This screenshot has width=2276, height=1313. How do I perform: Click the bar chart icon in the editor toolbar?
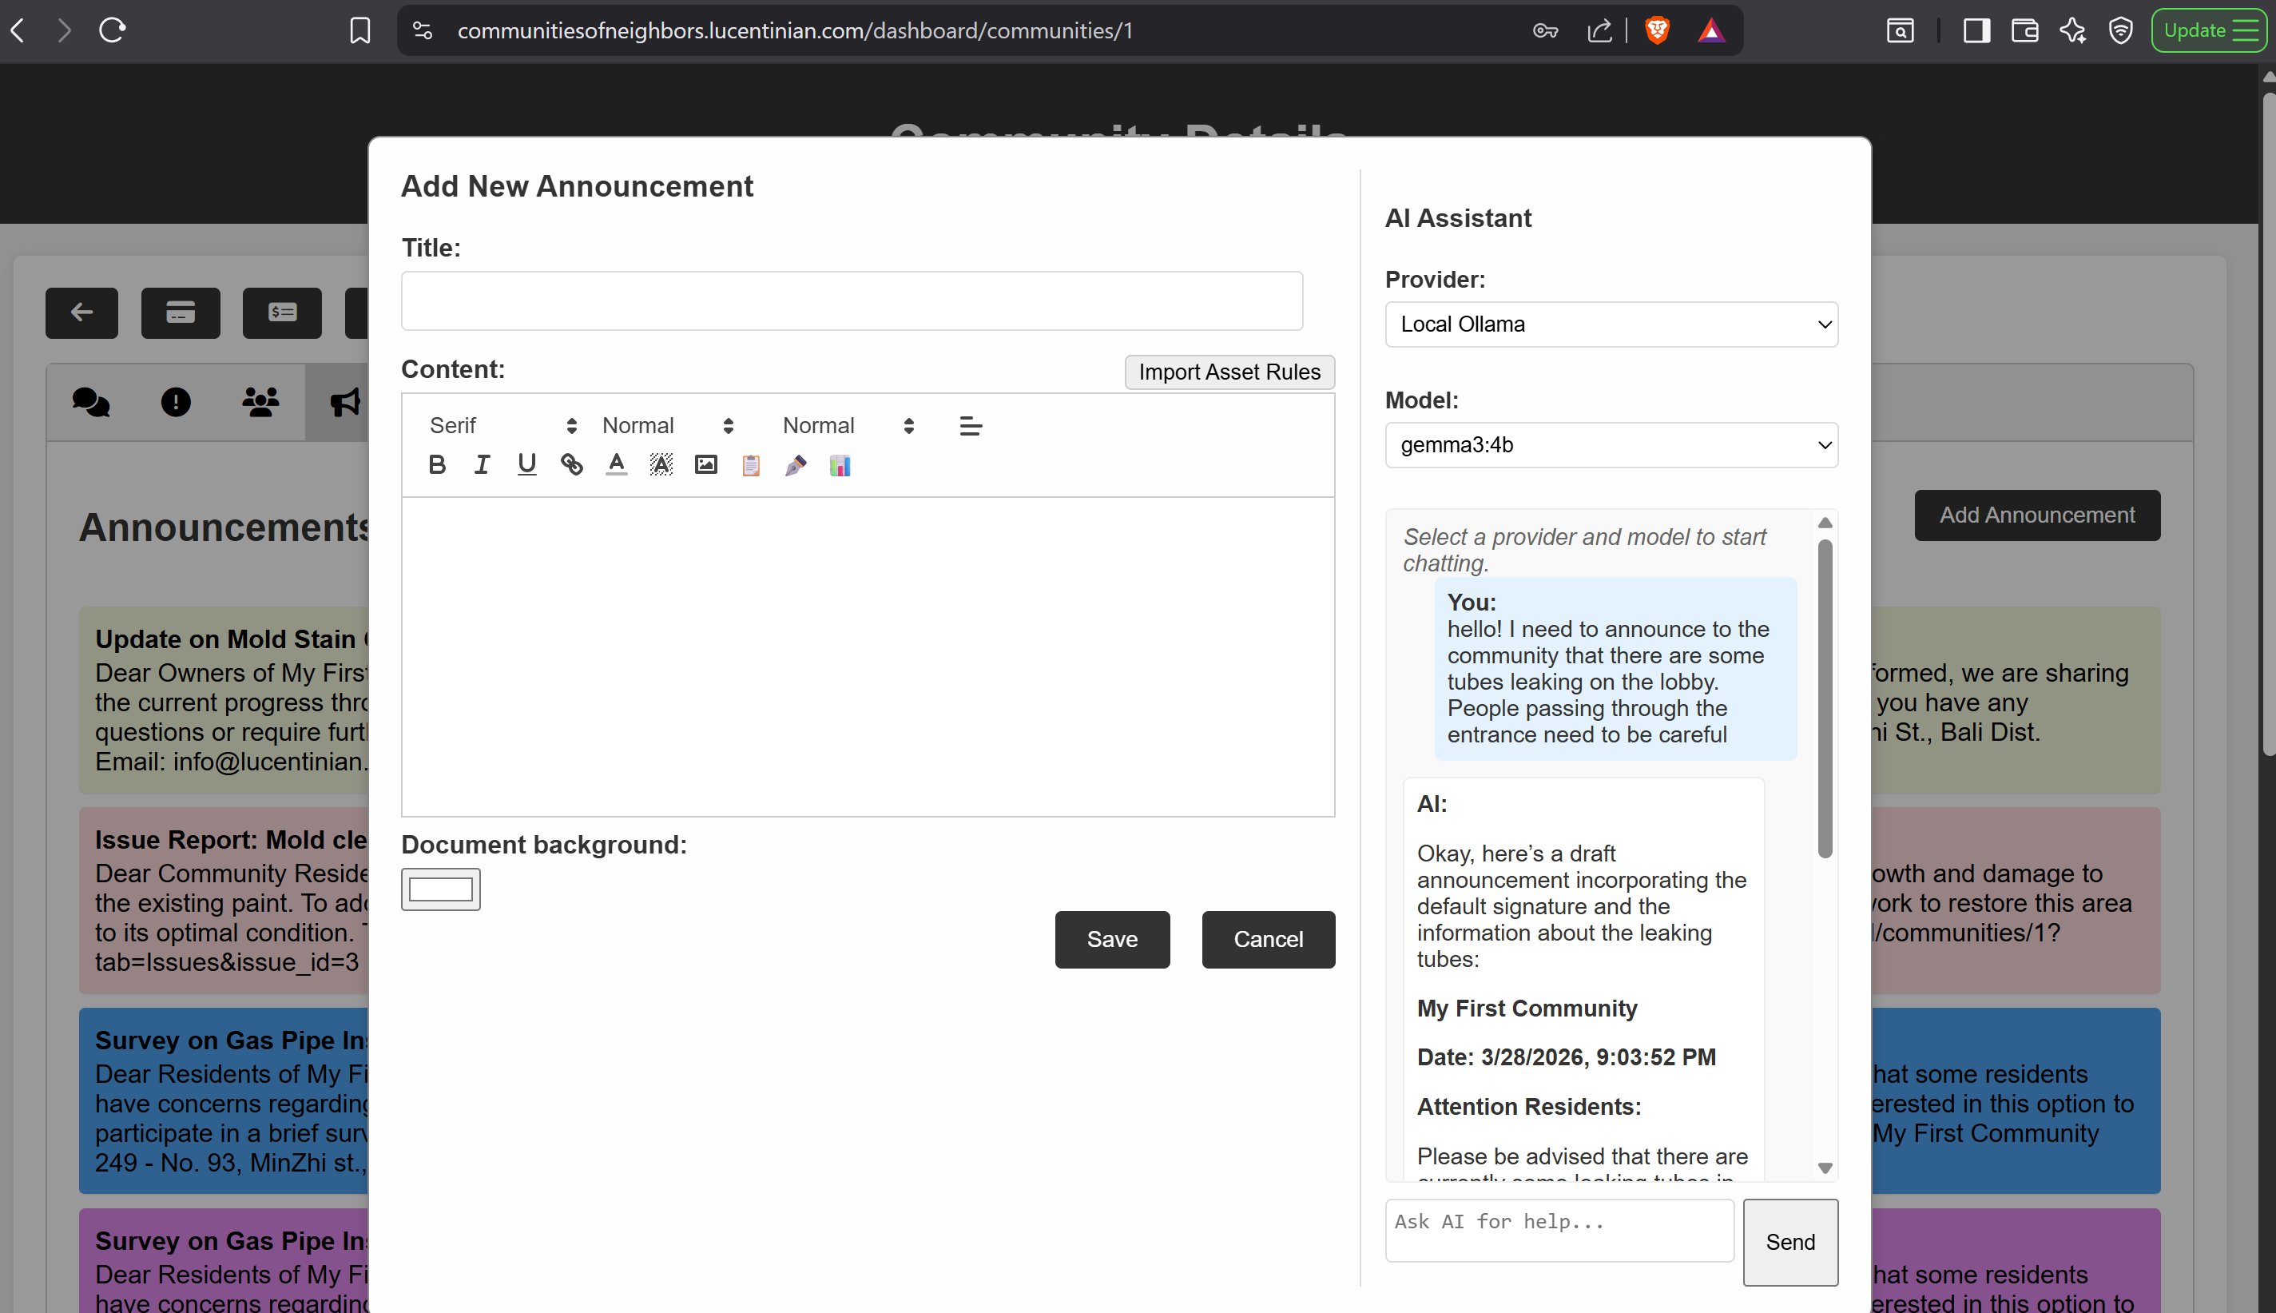[x=840, y=464]
